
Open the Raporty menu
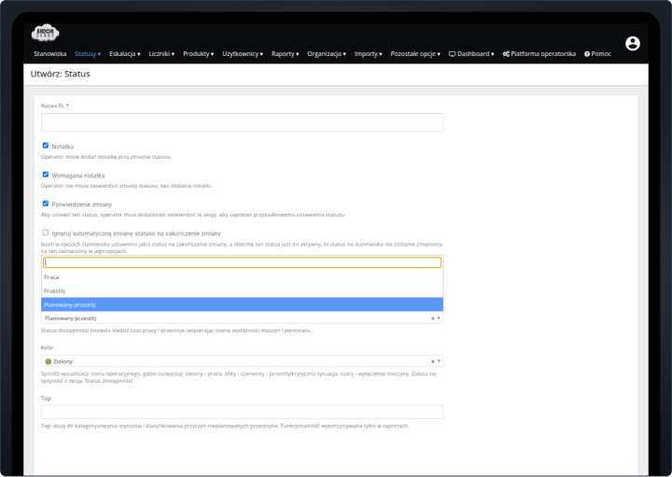coord(285,54)
